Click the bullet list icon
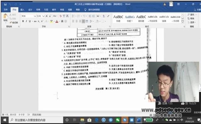Screen dimensions: 201x124 coord(73,16)
